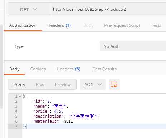Viewport: 166px width, 138px height.
Task: Switch to request Headers (1) tab
Action: [59, 25]
